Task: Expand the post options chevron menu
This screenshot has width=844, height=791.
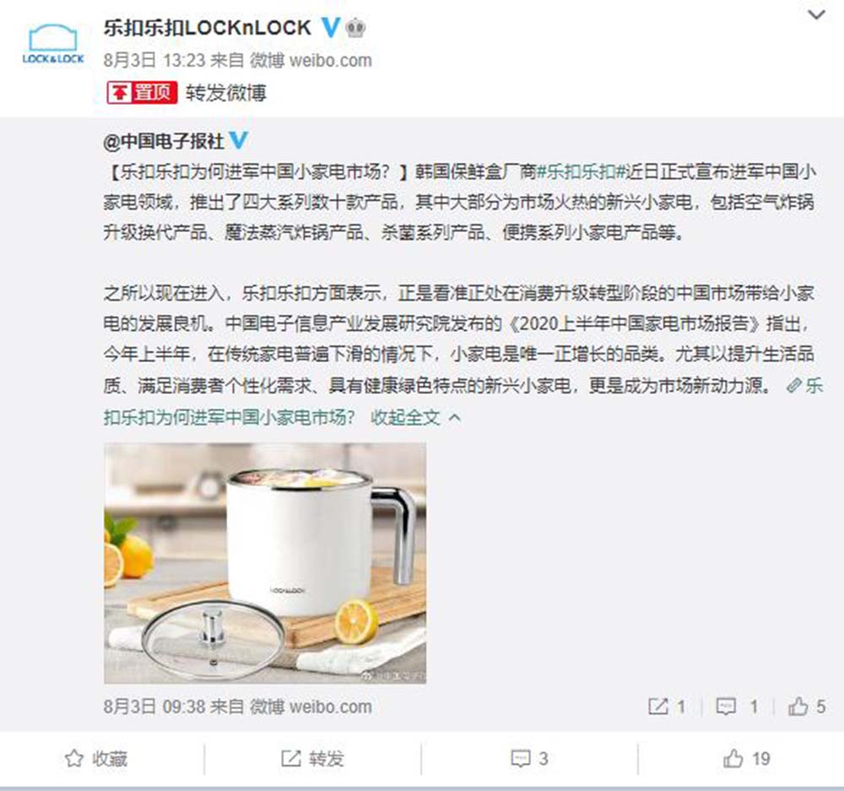Action: click(x=816, y=15)
